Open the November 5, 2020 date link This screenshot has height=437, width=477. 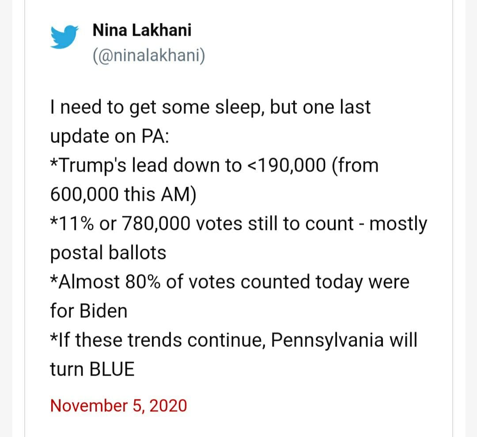pos(118,405)
